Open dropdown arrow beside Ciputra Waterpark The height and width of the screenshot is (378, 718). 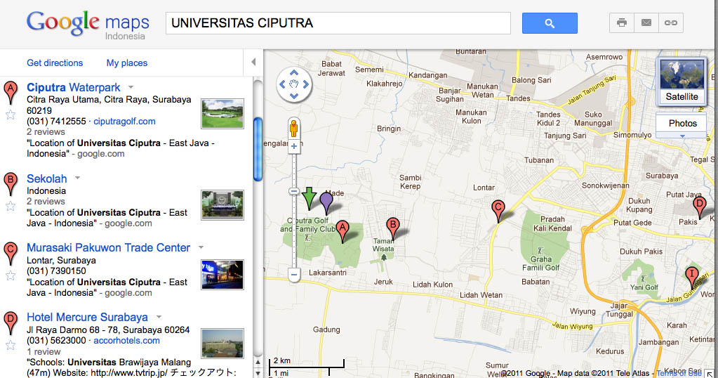click(131, 88)
